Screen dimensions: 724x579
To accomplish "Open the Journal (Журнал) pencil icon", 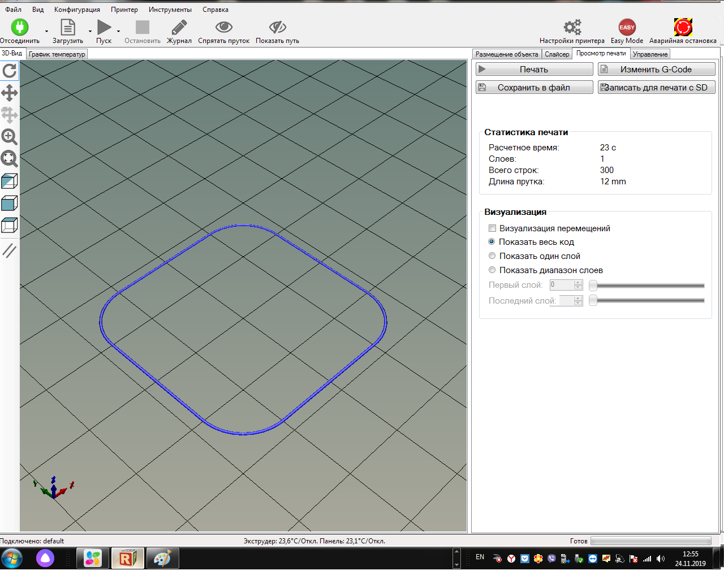I will [179, 27].
